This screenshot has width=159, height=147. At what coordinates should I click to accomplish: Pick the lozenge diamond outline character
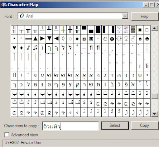(x=63, y=39)
